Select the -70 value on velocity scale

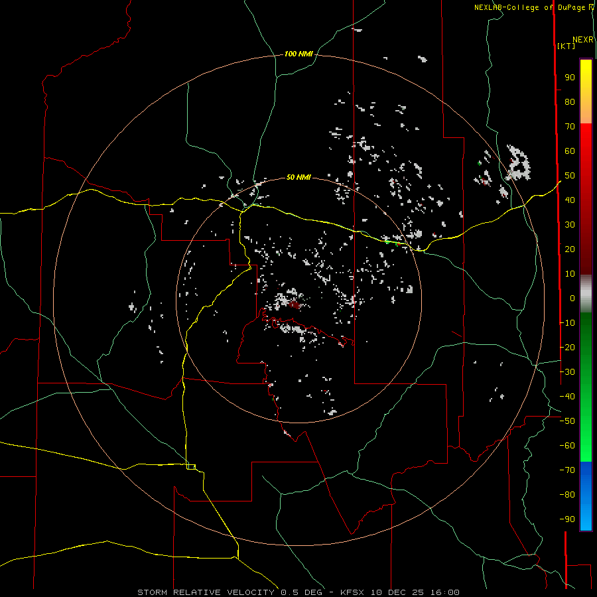[x=567, y=470]
